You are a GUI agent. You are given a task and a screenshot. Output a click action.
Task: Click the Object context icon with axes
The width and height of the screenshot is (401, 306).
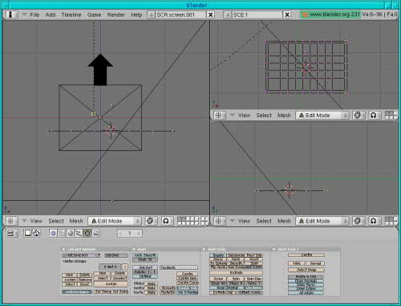click(79, 234)
